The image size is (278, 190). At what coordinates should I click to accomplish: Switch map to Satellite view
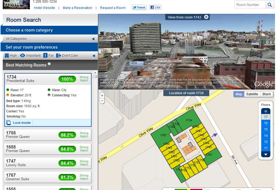pos(252,94)
